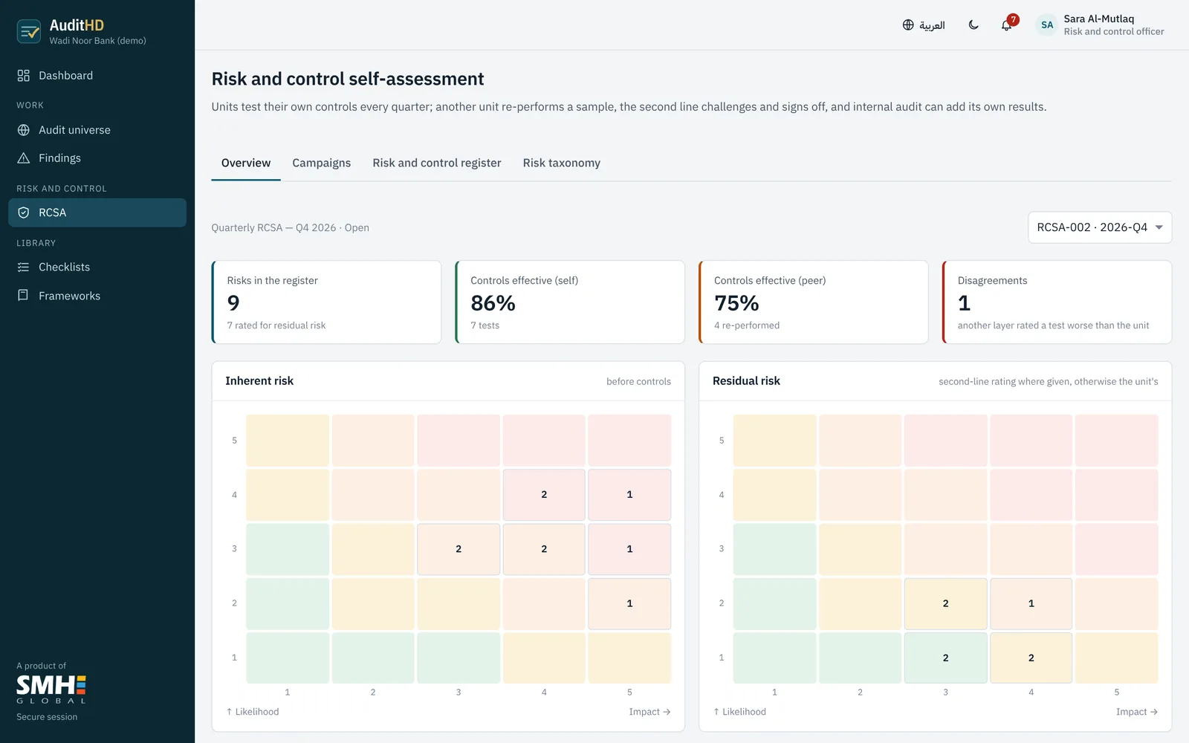Select residual risk cell likelihood 2, impact 3
Image resolution: width=1189 pixels, height=743 pixels.
click(945, 603)
